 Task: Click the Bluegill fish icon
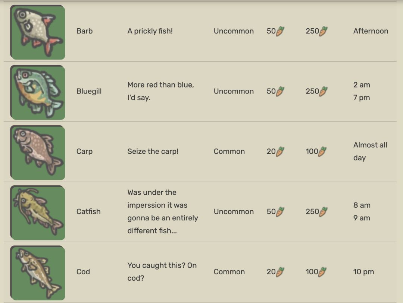point(37,92)
